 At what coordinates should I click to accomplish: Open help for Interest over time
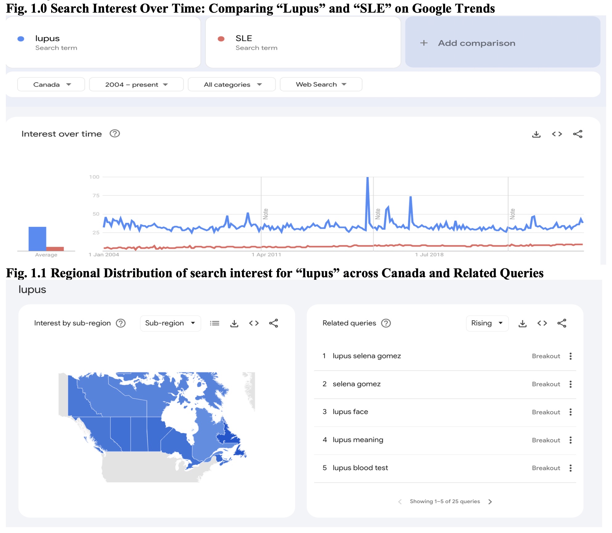pos(115,134)
